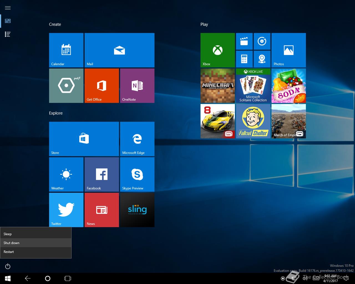Open the Weather tile

(x=66, y=174)
